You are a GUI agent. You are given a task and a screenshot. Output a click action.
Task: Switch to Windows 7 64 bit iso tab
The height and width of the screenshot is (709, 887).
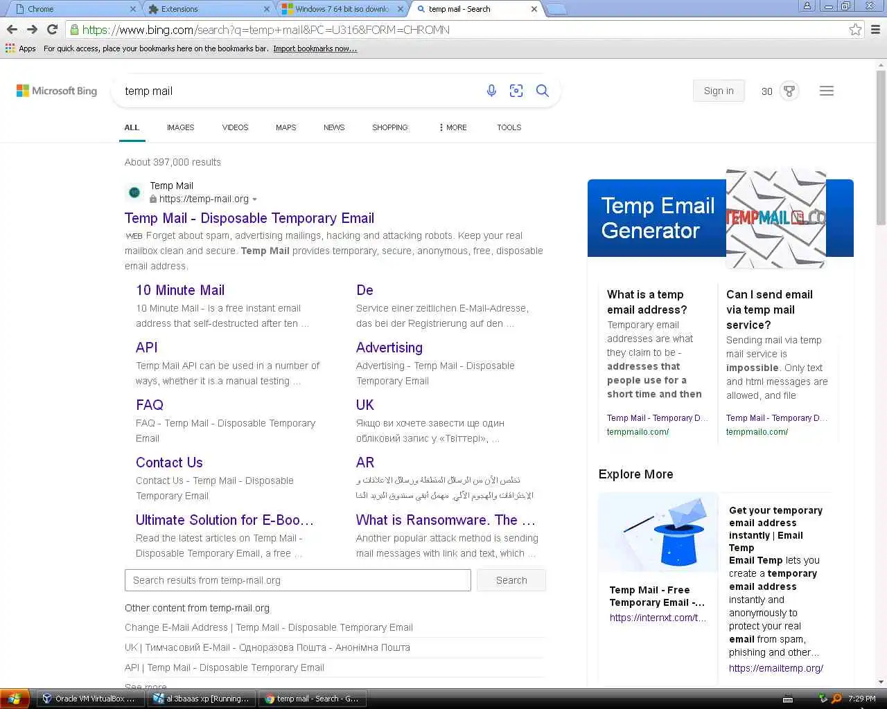[x=342, y=9]
